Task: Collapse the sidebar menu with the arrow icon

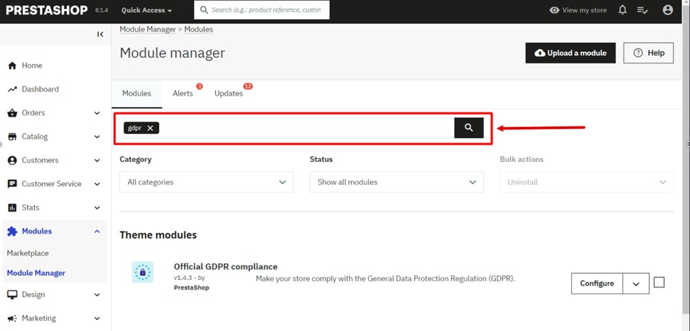Action: pos(100,34)
